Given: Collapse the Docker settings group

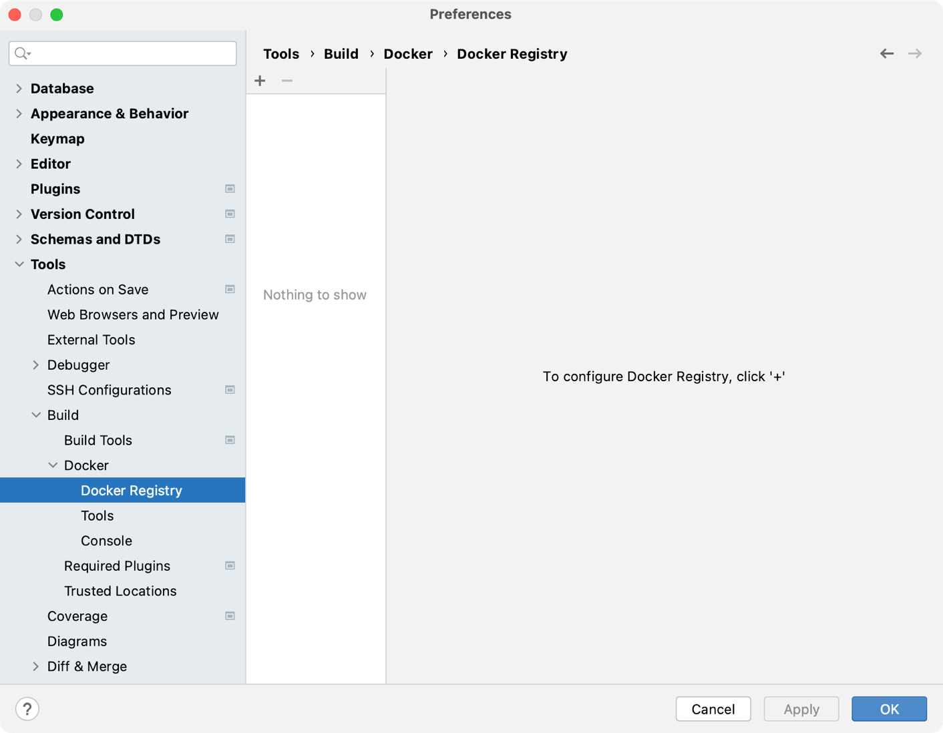Looking at the screenshot, I should coord(53,465).
